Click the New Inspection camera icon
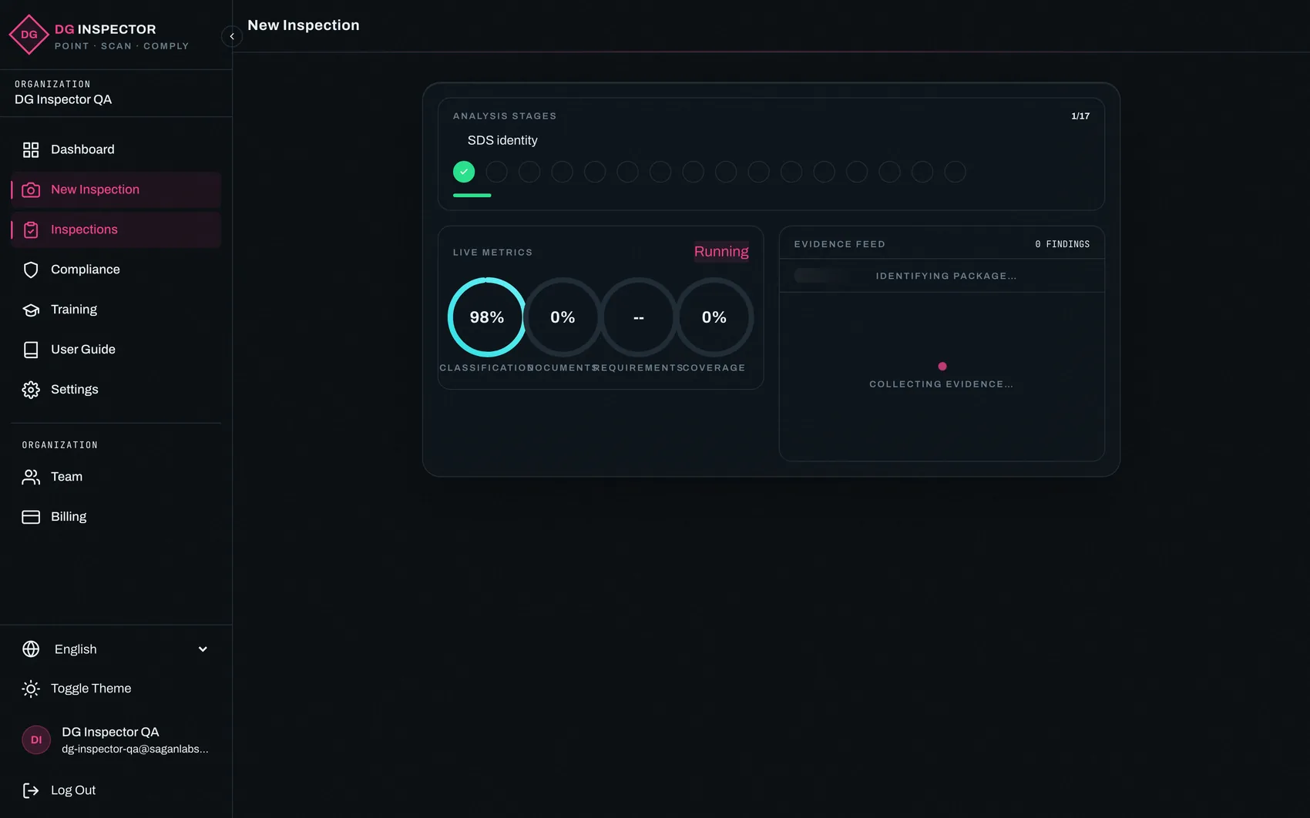This screenshot has height=818, width=1310. (31, 189)
